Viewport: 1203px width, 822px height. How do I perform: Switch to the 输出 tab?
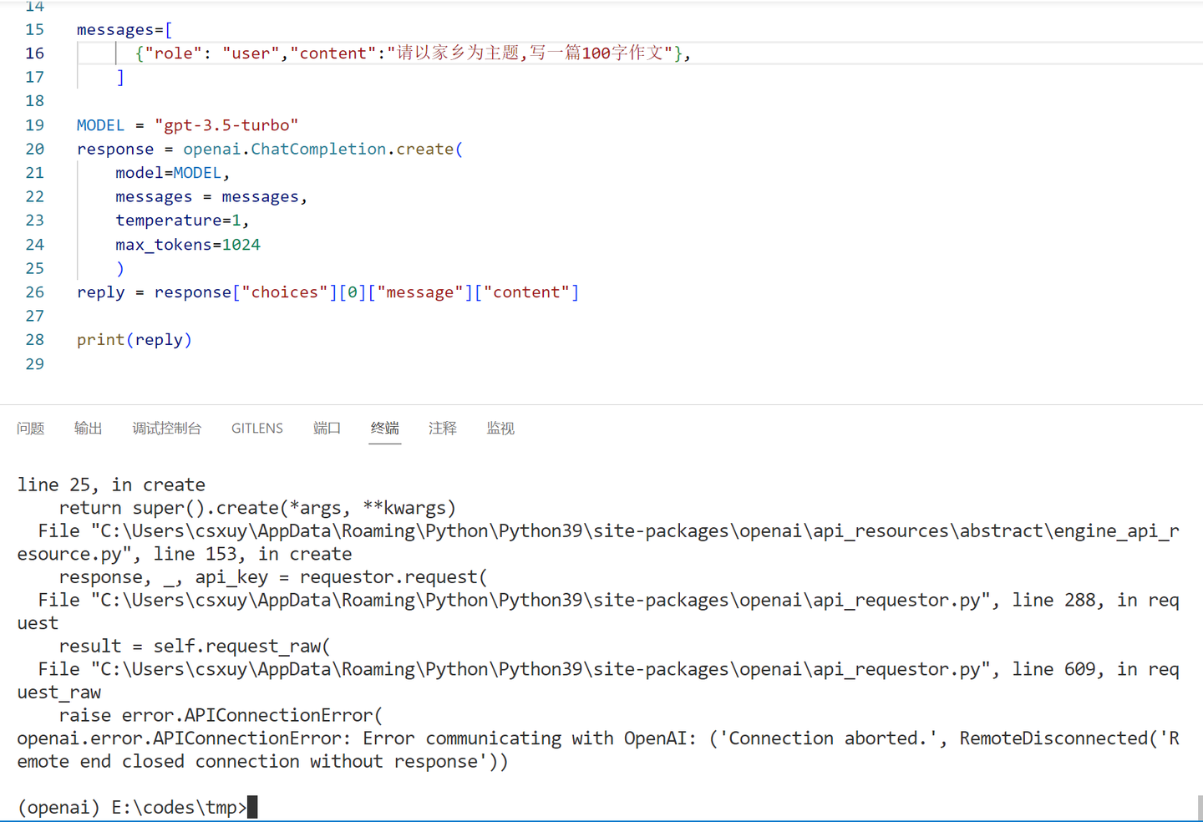click(x=89, y=429)
